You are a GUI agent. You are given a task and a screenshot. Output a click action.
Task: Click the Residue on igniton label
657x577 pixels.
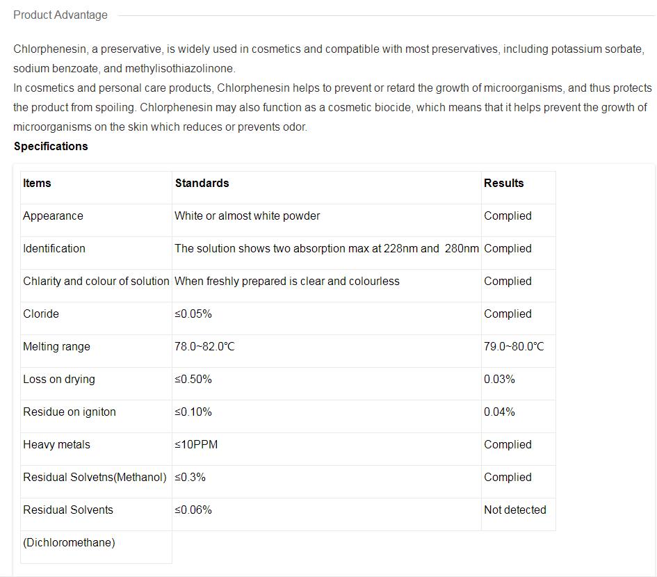[x=70, y=412]
